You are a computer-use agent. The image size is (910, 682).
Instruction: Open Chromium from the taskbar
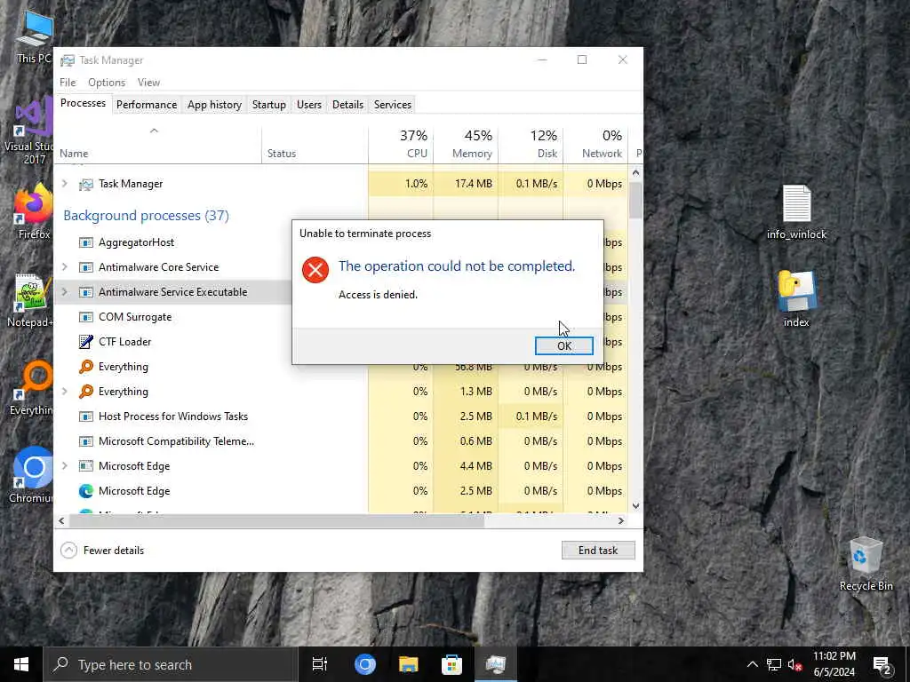pyautogui.click(x=365, y=664)
